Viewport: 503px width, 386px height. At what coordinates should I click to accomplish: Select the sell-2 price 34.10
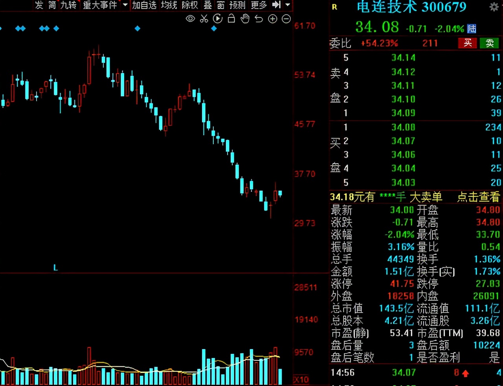(403, 99)
